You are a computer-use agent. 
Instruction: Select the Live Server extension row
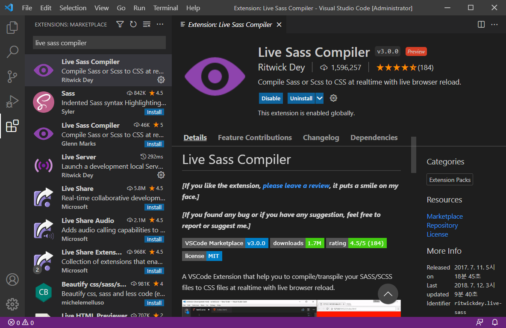(x=98, y=166)
